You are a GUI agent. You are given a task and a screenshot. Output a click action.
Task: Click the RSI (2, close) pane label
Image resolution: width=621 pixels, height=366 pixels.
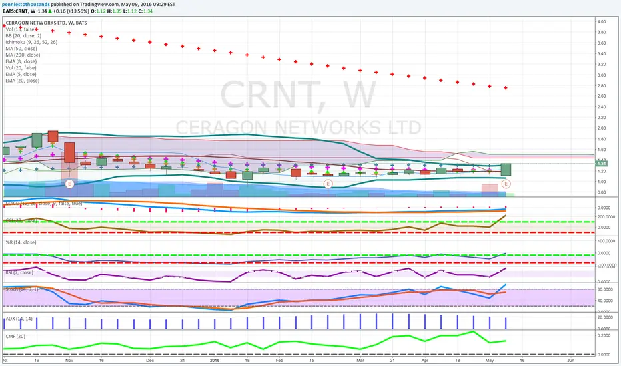[19, 272]
